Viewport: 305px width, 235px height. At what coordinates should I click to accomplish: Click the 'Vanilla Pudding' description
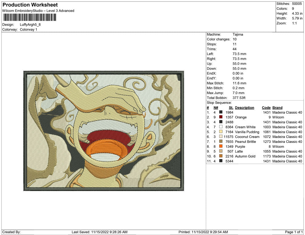tap(247, 132)
